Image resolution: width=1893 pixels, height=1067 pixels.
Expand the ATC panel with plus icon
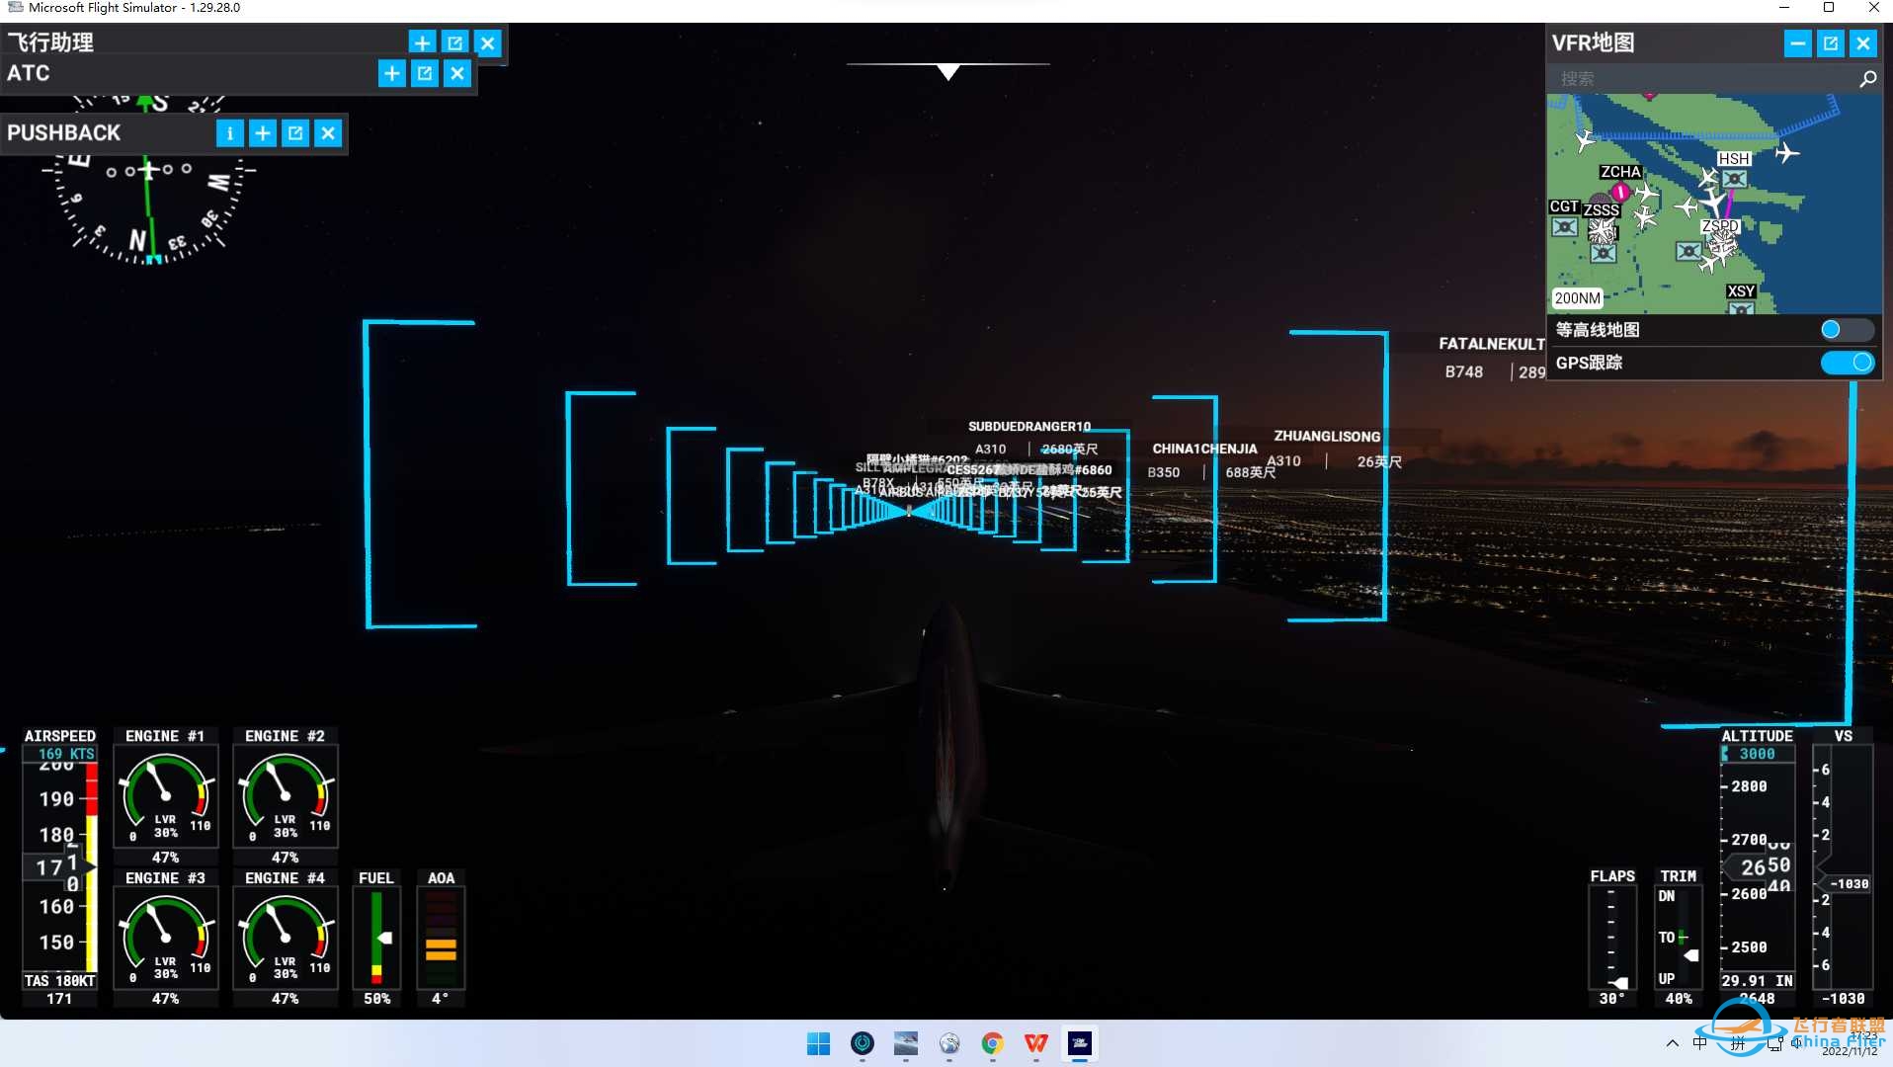[x=392, y=73]
